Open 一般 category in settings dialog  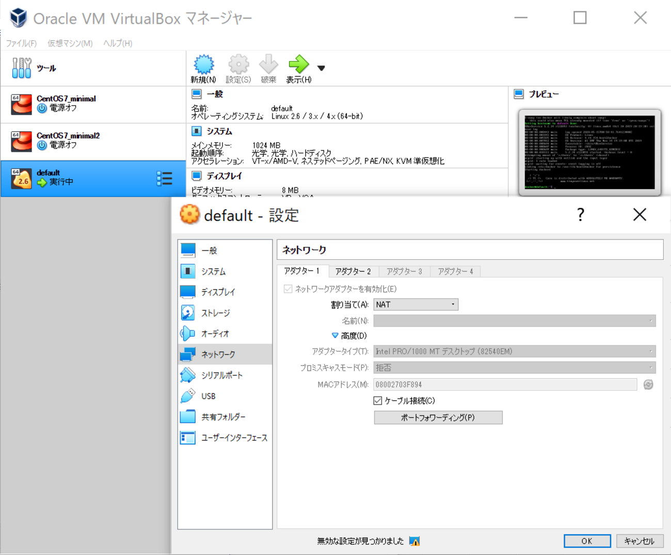[x=225, y=250]
